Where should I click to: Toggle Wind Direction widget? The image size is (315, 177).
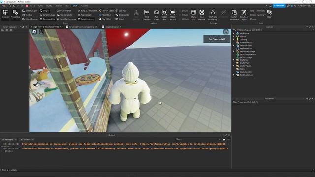point(147,15)
